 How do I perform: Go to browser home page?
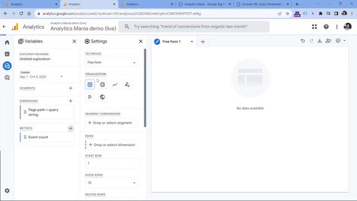coord(29,13)
